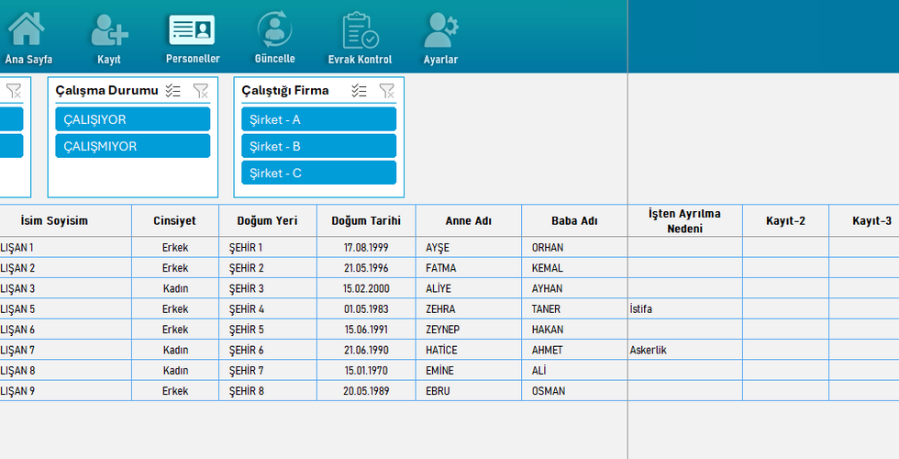This screenshot has width=899, height=459.
Task: Click the İstifa reason cell
Action: point(685,308)
